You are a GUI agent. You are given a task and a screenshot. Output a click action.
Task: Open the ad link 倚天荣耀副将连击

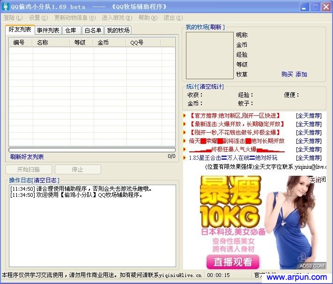coord(237,141)
